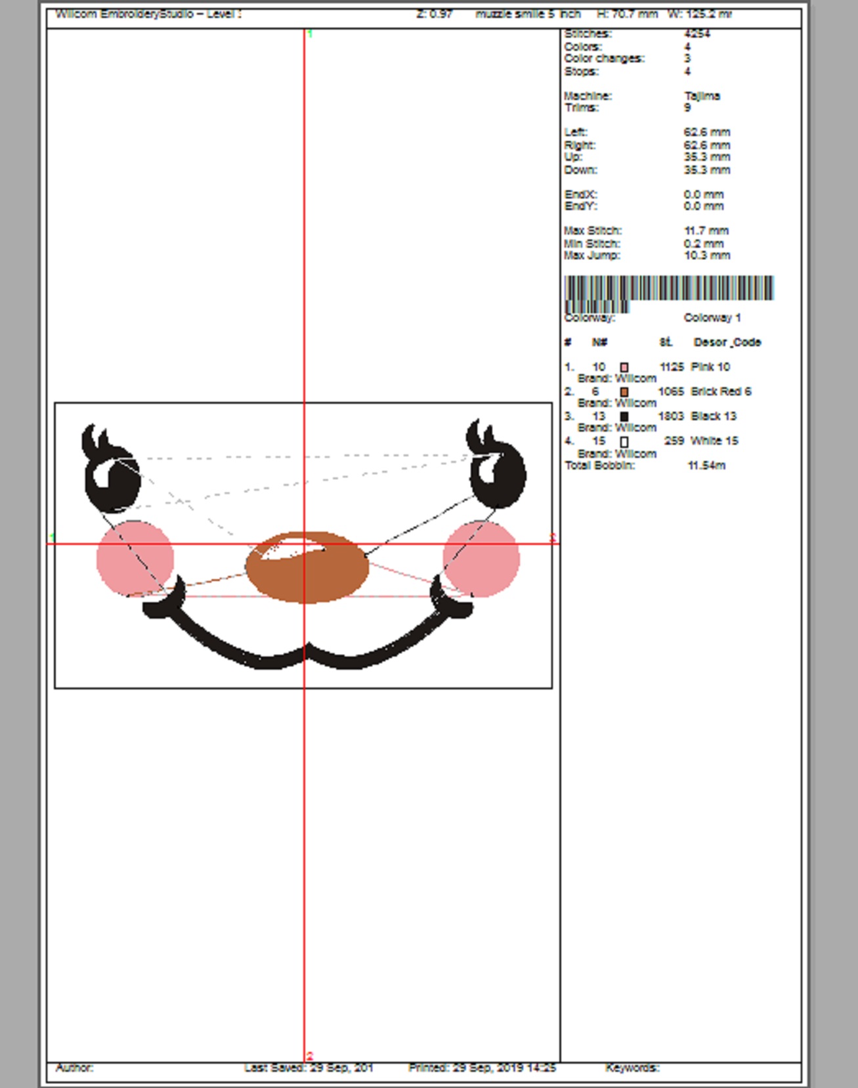Click the Max Stitch value '11.7 mm'
Viewport: 858px width, 1088px height.
[706, 230]
